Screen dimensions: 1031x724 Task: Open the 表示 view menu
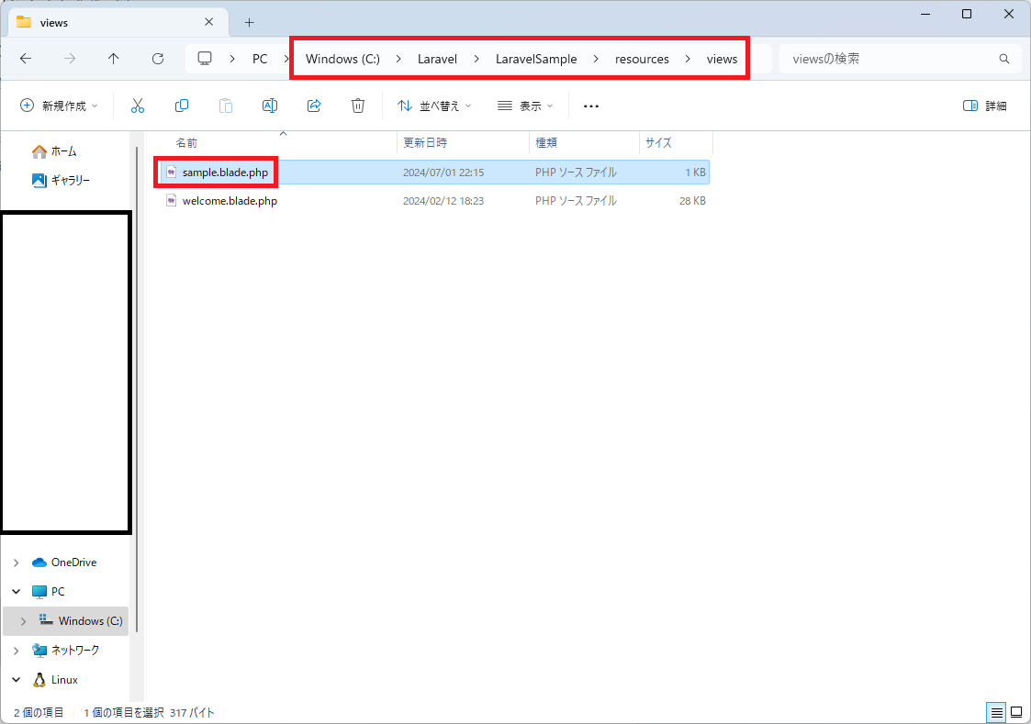(x=525, y=106)
